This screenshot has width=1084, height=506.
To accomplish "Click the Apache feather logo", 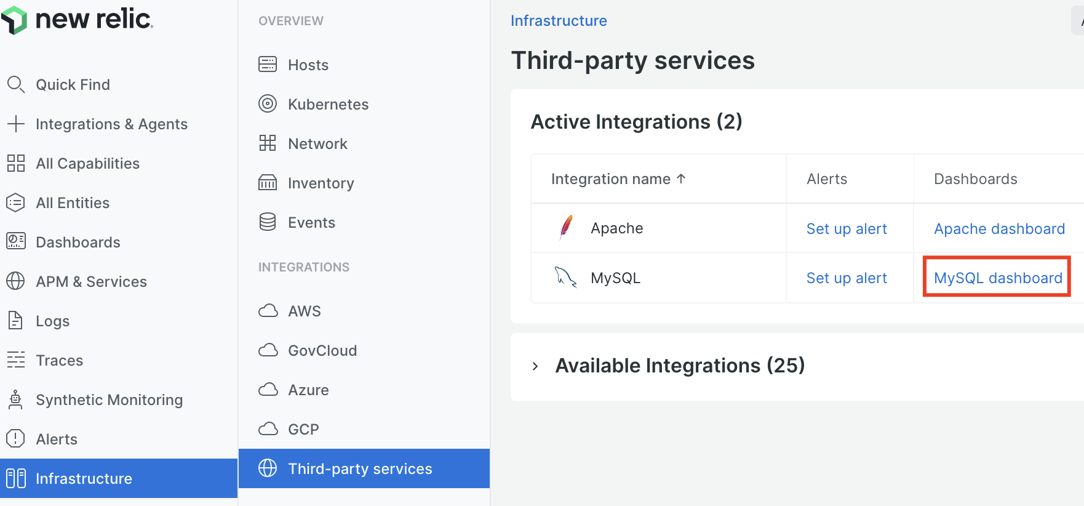I will tap(567, 227).
